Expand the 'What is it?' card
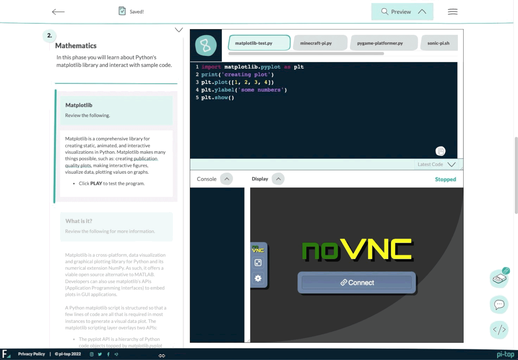Screen dimensions: 518x360 click(x=116, y=226)
